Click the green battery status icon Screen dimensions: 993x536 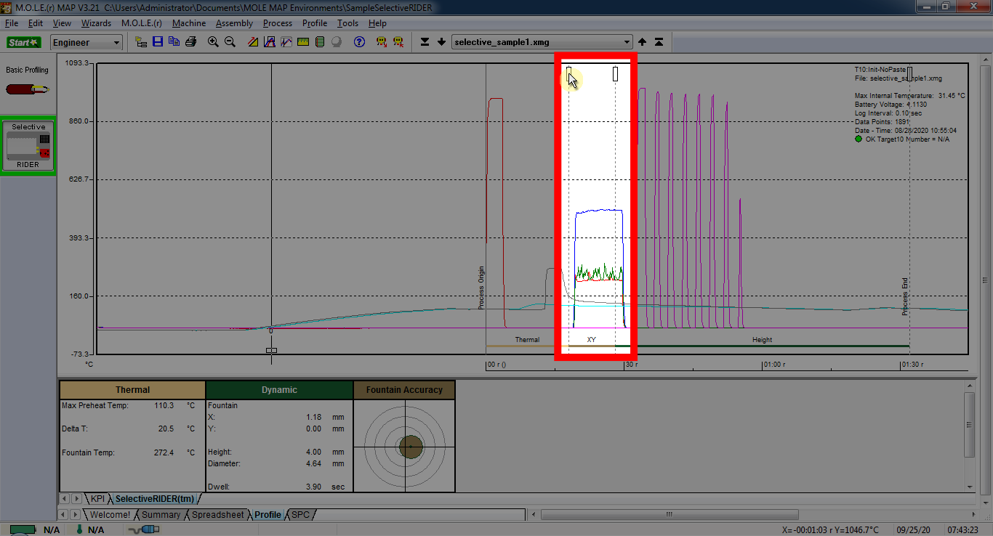[23, 529]
